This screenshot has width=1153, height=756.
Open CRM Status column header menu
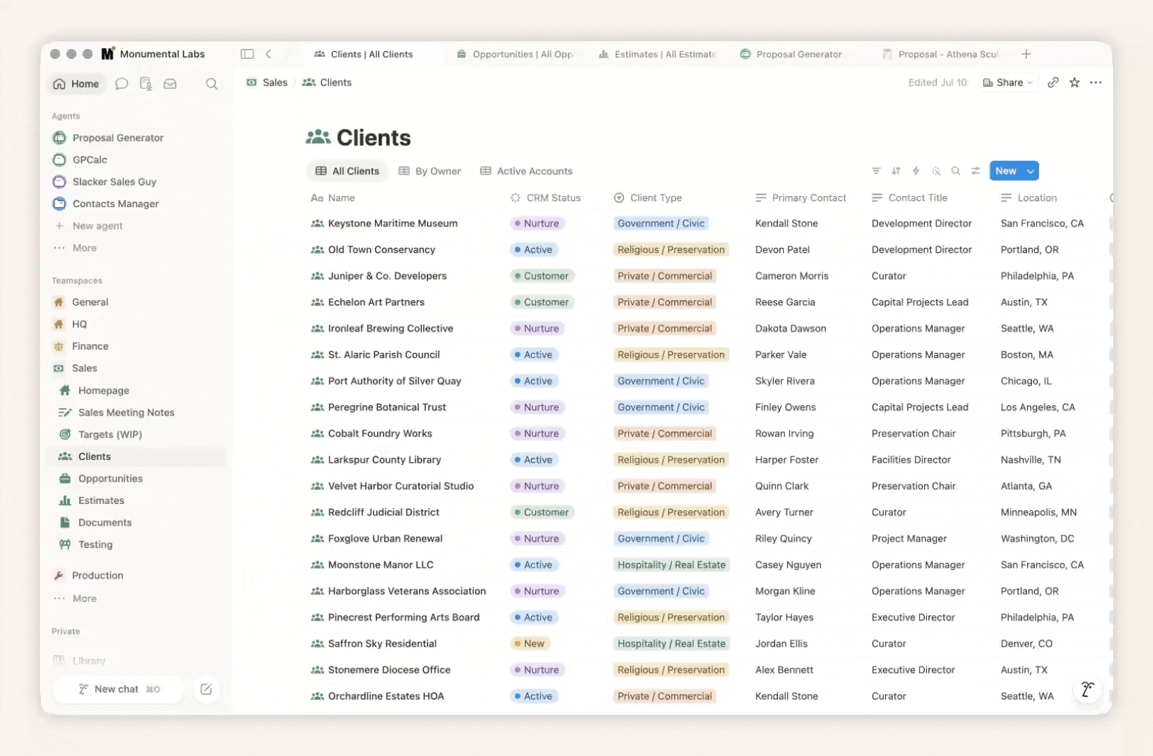click(546, 198)
